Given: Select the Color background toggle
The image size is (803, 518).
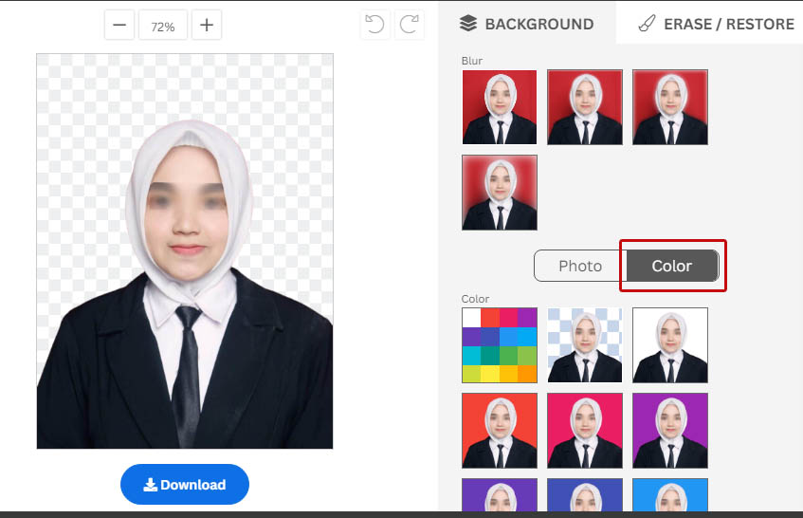Looking at the screenshot, I should click(672, 266).
